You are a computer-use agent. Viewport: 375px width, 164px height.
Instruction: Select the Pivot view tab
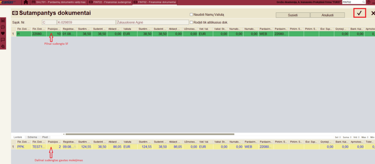(45, 137)
